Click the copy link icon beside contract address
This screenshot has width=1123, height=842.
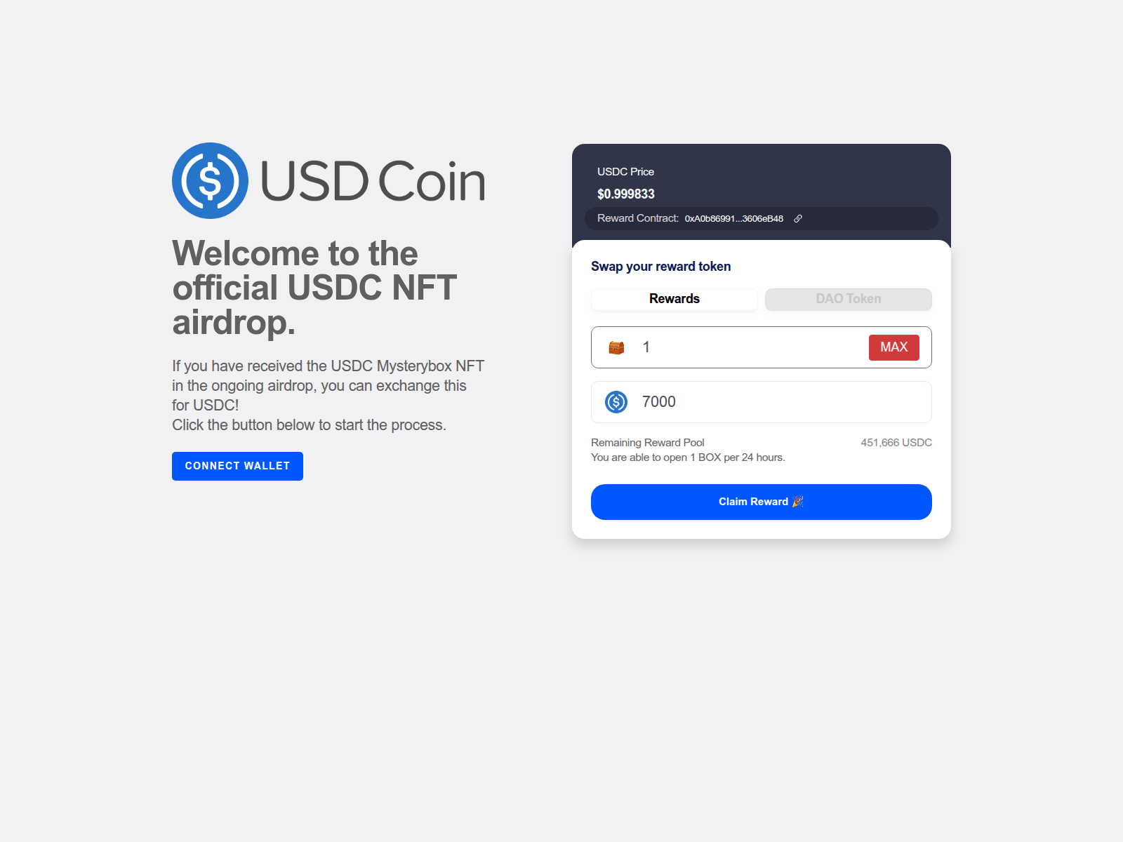pos(798,219)
